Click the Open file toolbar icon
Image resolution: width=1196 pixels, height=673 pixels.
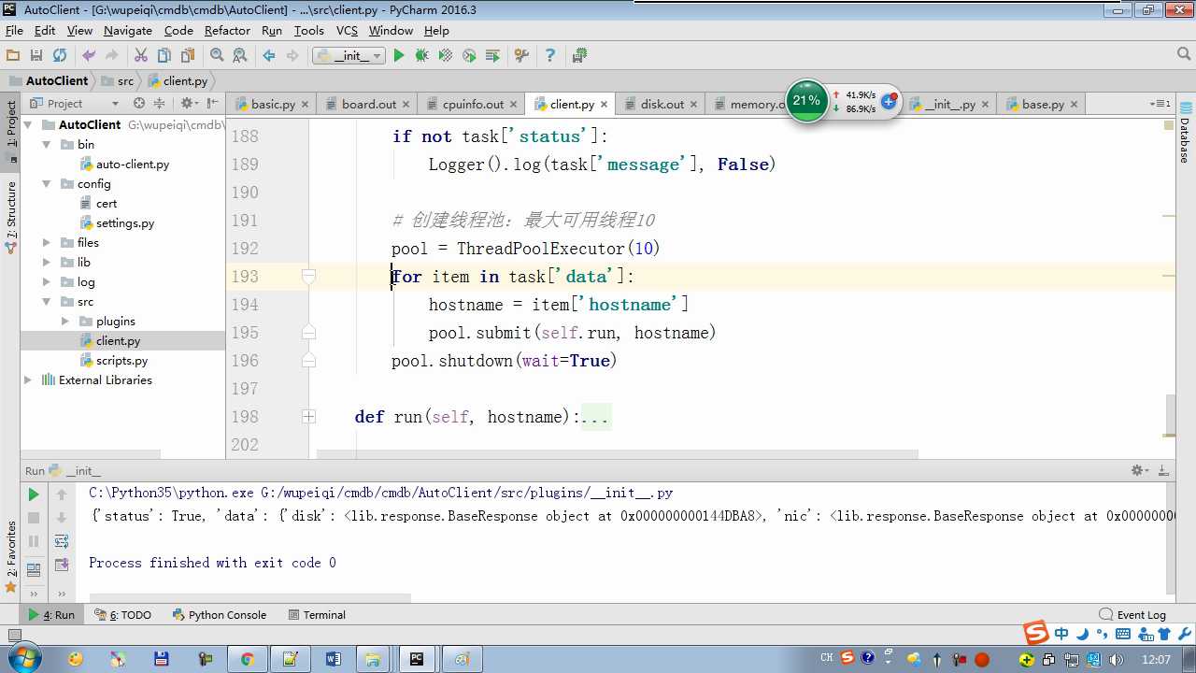tap(13, 56)
